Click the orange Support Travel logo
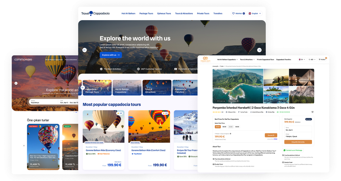This screenshot has height=181, width=341. point(205,59)
